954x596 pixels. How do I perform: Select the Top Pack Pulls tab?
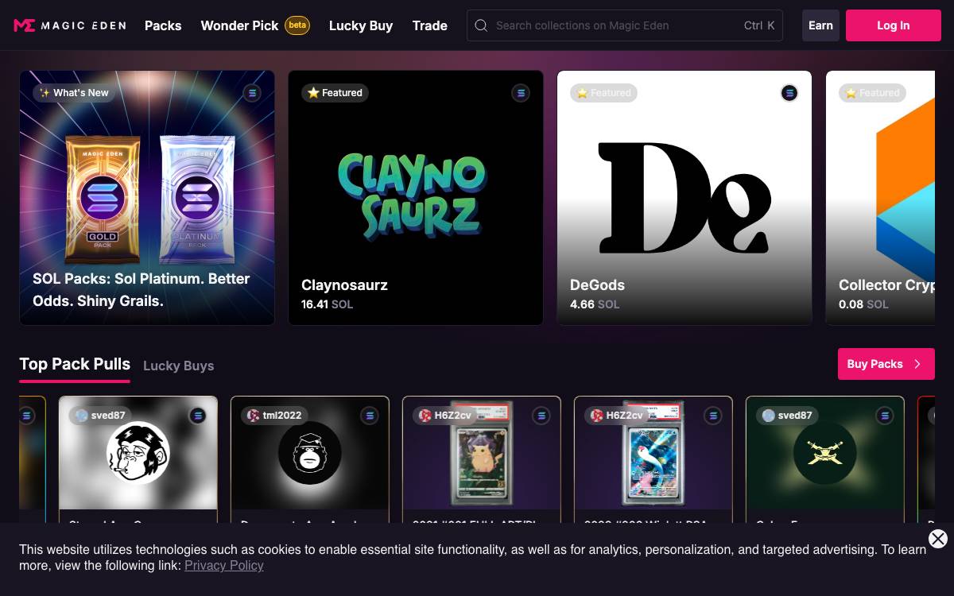75,364
